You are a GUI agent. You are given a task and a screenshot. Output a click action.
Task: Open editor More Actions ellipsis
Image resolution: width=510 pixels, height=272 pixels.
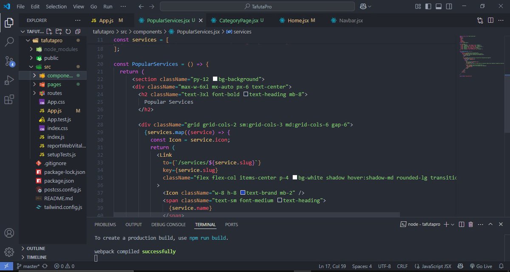501,20
